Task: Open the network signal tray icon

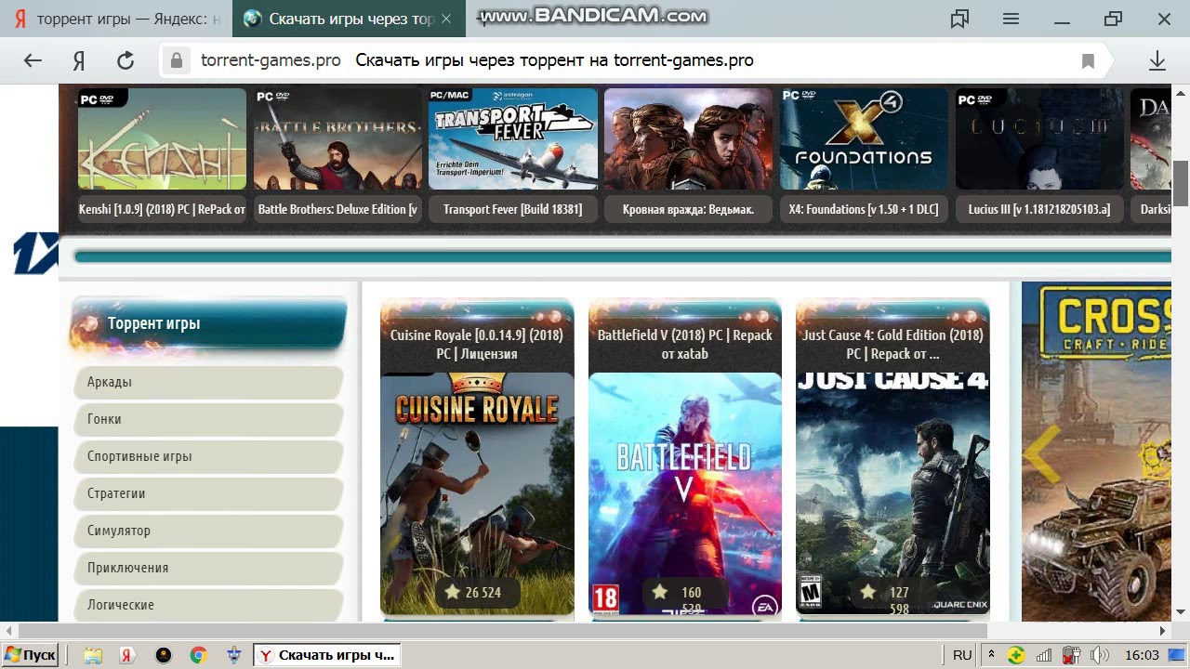Action: tap(1044, 655)
